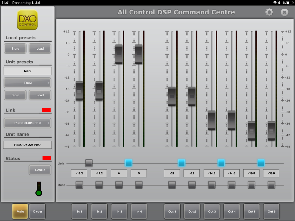Grab the In 1 fader knob
Image resolution: width=295 pixels, height=221 pixels.
point(79,91)
